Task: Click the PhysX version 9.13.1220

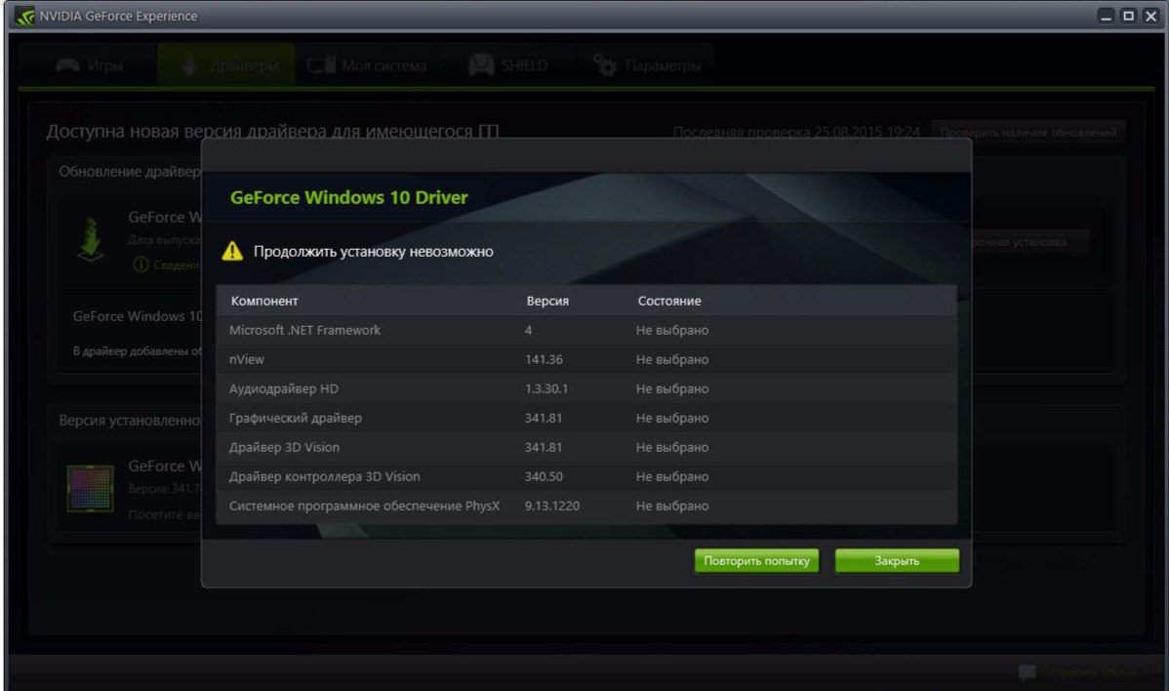Action: (x=551, y=507)
